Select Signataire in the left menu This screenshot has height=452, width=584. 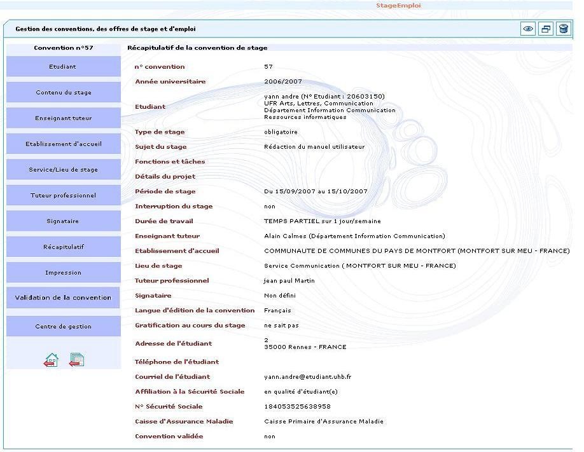[63, 221]
